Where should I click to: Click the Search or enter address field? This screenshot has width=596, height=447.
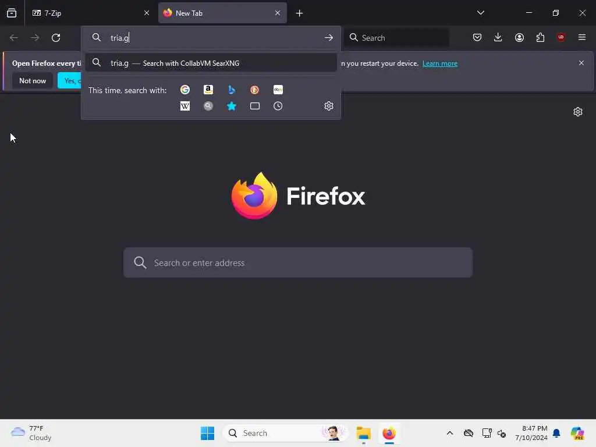[298, 262]
